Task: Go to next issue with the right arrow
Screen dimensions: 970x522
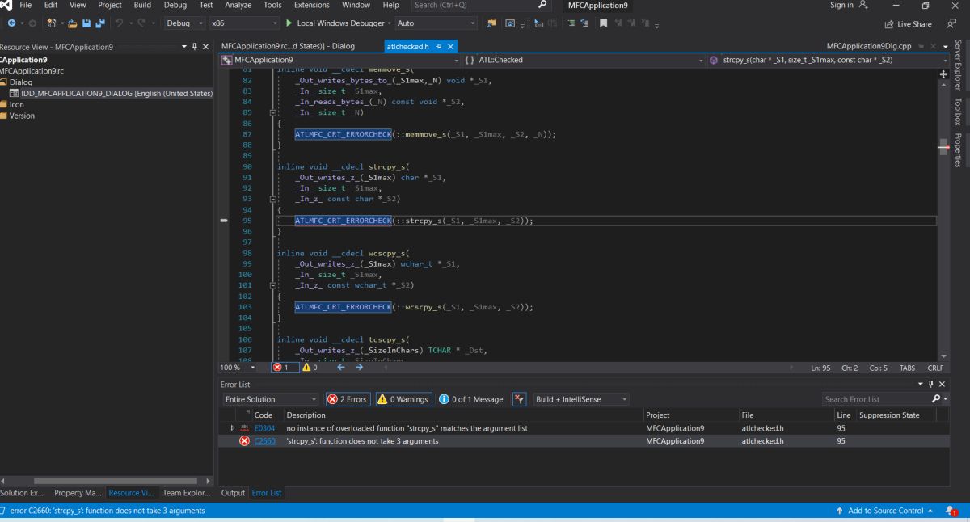Action: [x=359, y=367]
